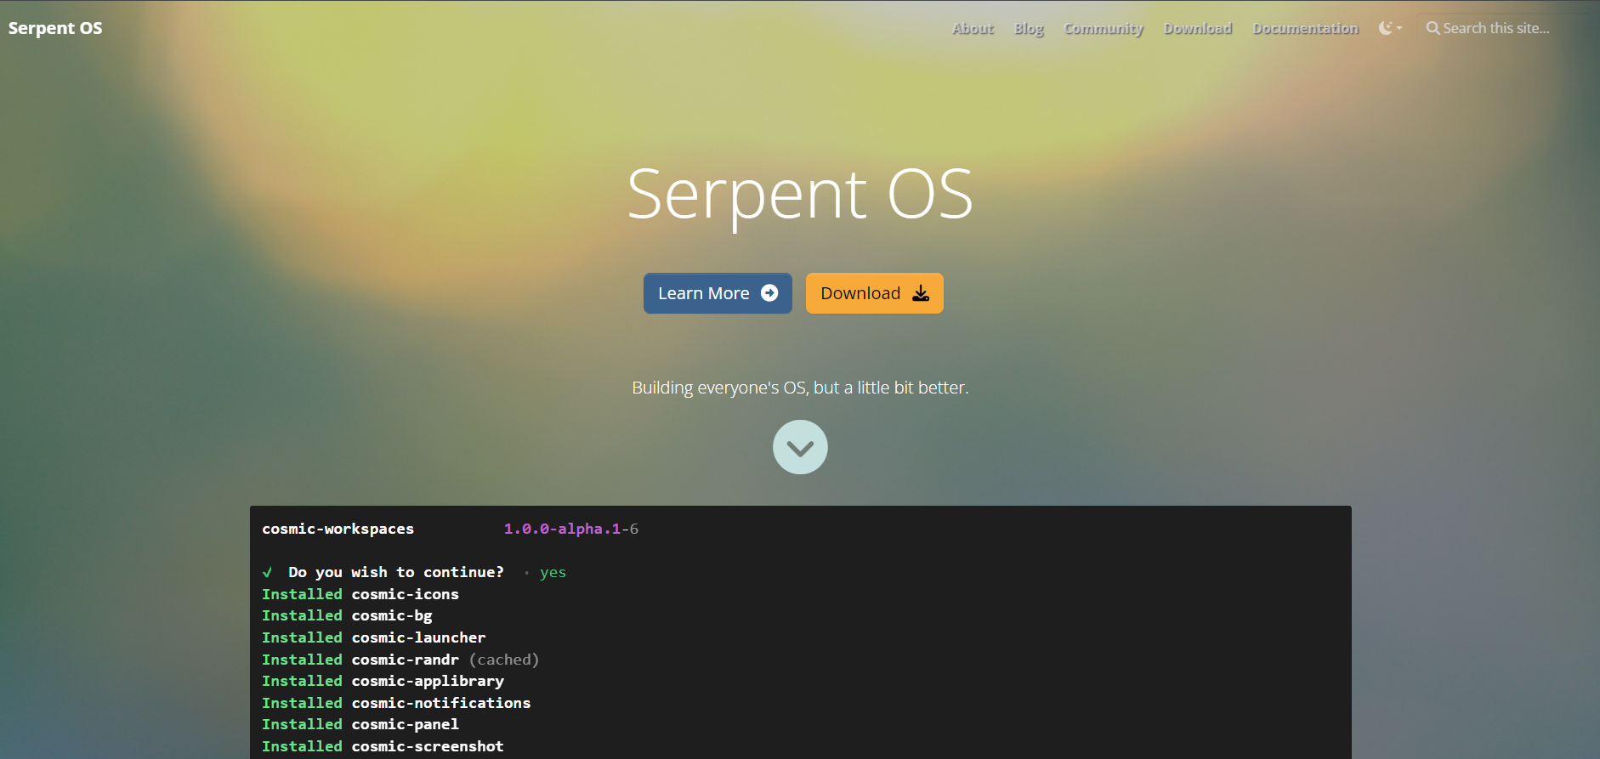The image size is (1600, 759).
Task: Click the round scroll-down chevron icon
Action: tap(800, 447)
